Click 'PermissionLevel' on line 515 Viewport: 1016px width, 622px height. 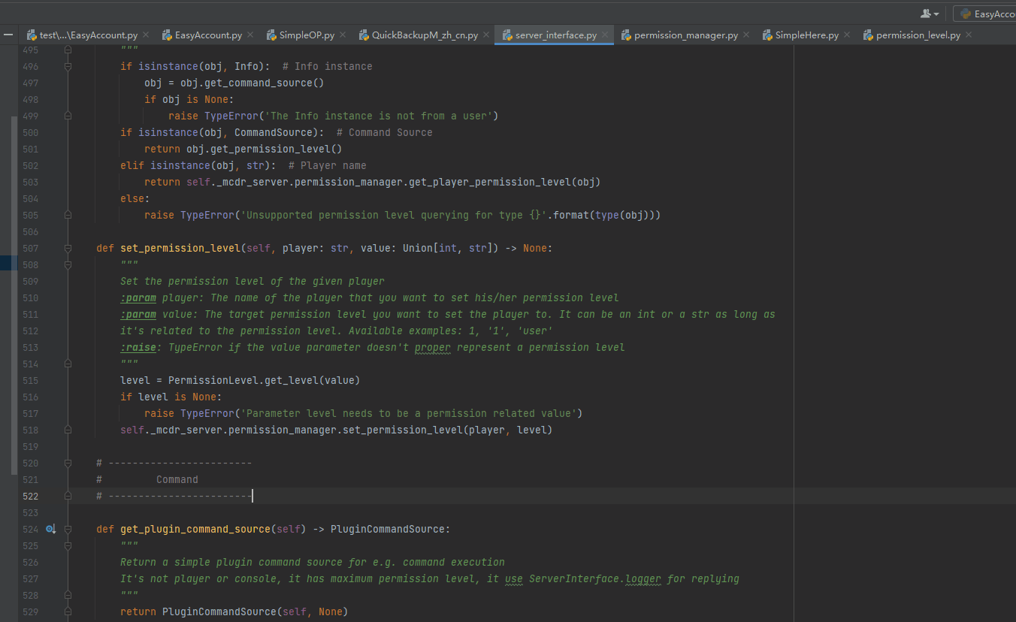pyautogui.click(x=213, y=380)
